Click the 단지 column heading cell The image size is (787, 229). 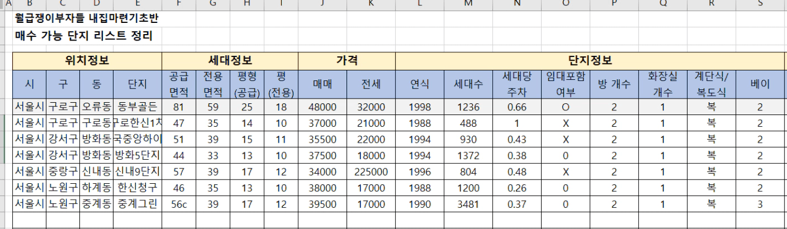click(x=137, y=84)
